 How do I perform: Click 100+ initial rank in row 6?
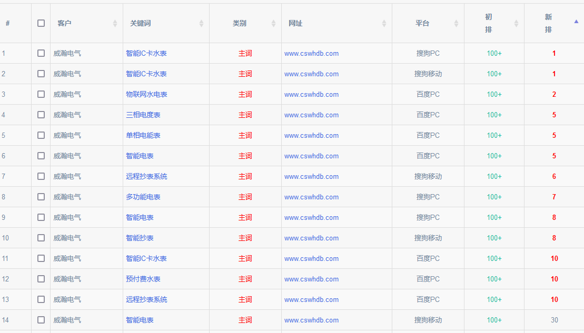[x=494, y=156]
